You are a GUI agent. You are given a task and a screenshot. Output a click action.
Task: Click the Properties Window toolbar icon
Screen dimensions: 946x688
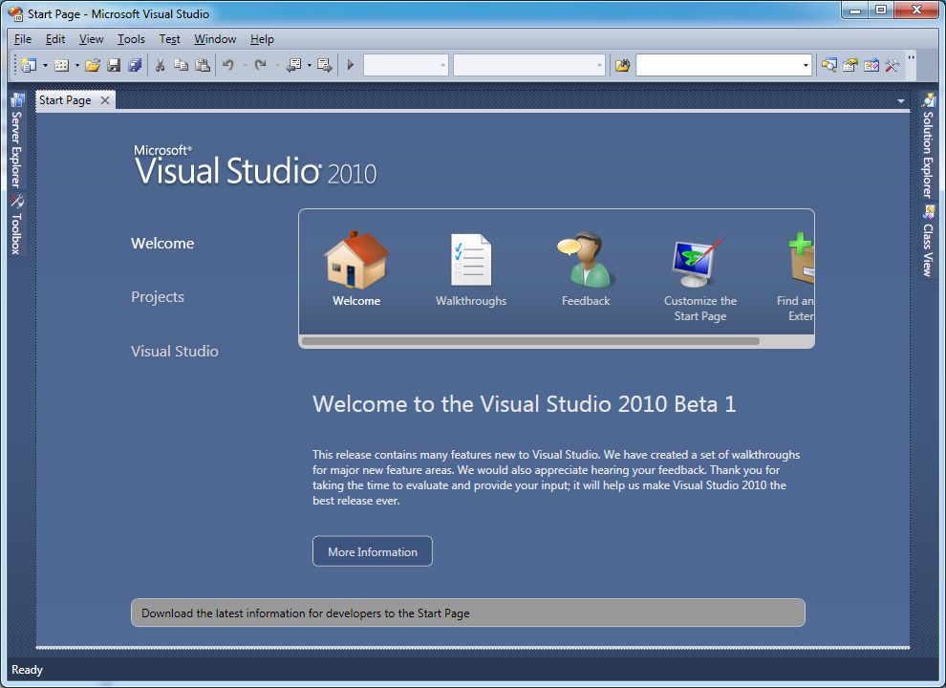(850, 65)
